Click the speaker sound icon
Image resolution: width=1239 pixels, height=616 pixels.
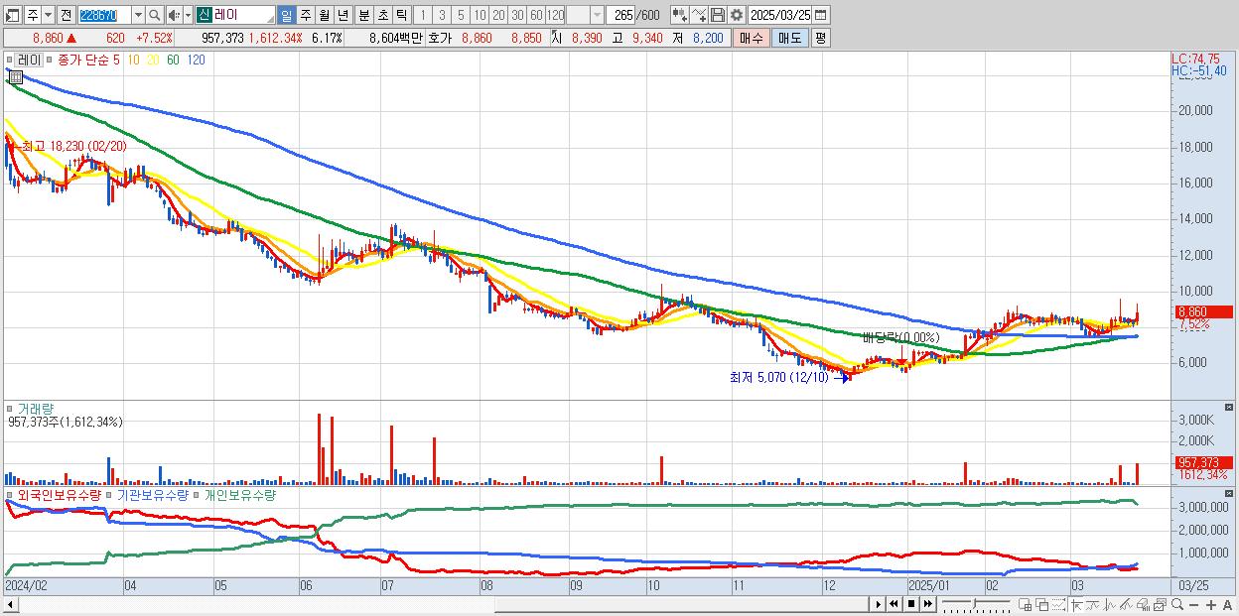[x=173, y=15]
